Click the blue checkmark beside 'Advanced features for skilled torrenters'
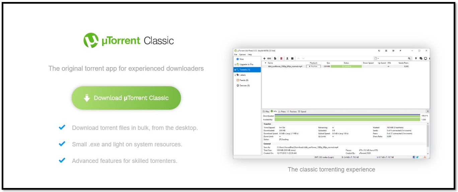 (62, 160)
